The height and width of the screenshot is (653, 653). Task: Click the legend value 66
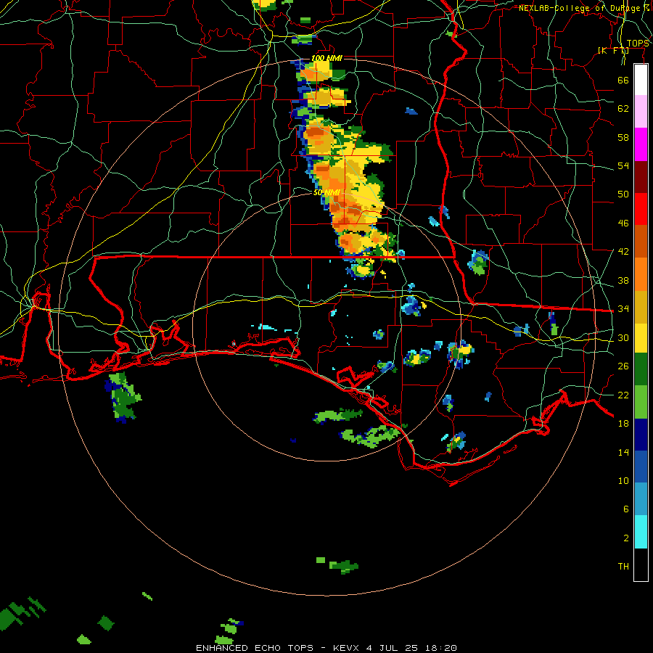click(623, 80)
